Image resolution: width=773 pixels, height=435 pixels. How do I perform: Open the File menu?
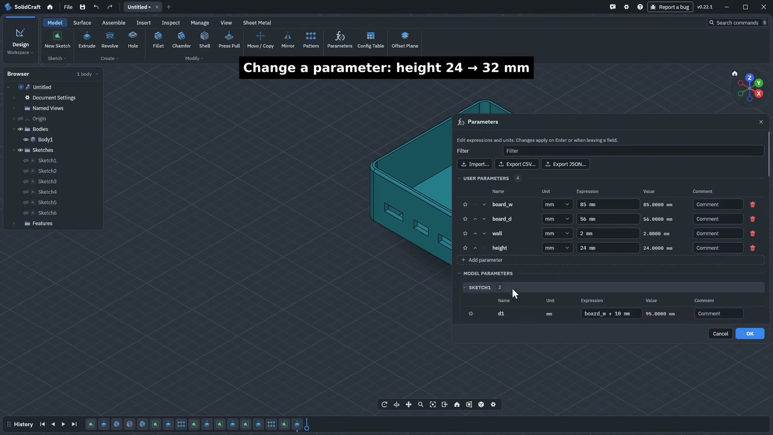(x=68, y=7)
